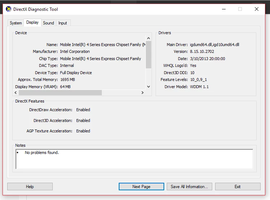270x200 pixels.
Task: Click Main Driver 'igdumd64.dll,igd10umd64.dll' value
Action: pyautogui.click(x=214, y=45)
